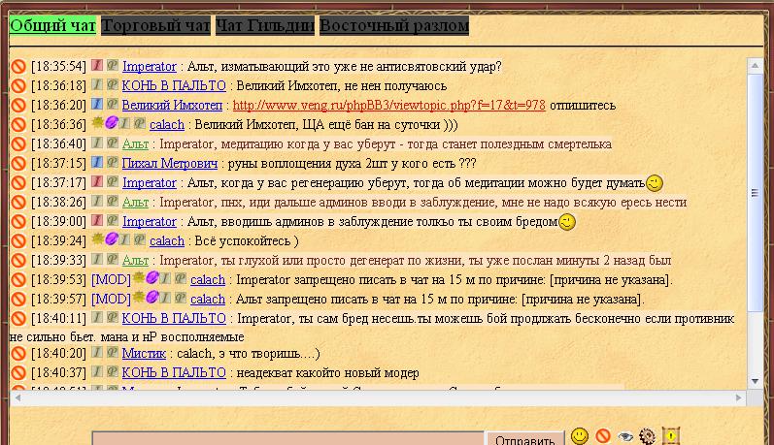774x445 pixels.
Task: Click the text 'неадекват какойто новый модер'
Action: click(328, 373)
